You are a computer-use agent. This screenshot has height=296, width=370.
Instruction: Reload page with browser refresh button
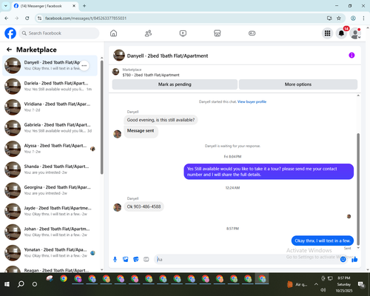coord(27,18)
